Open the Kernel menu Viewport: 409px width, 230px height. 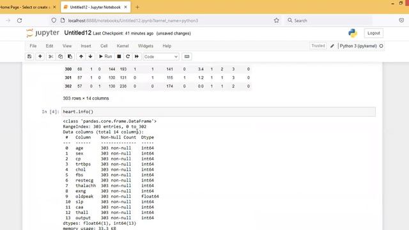pyautogui.click(x=123, y=46)
